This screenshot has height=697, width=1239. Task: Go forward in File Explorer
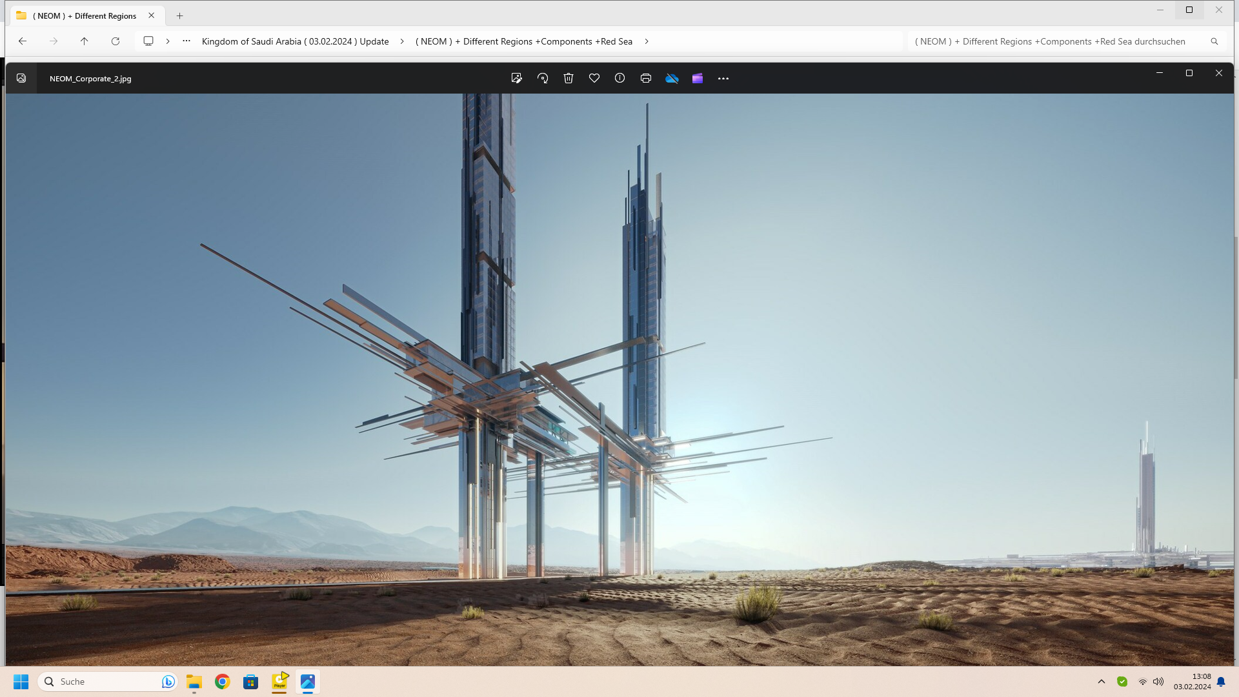(x=54, y=41)
